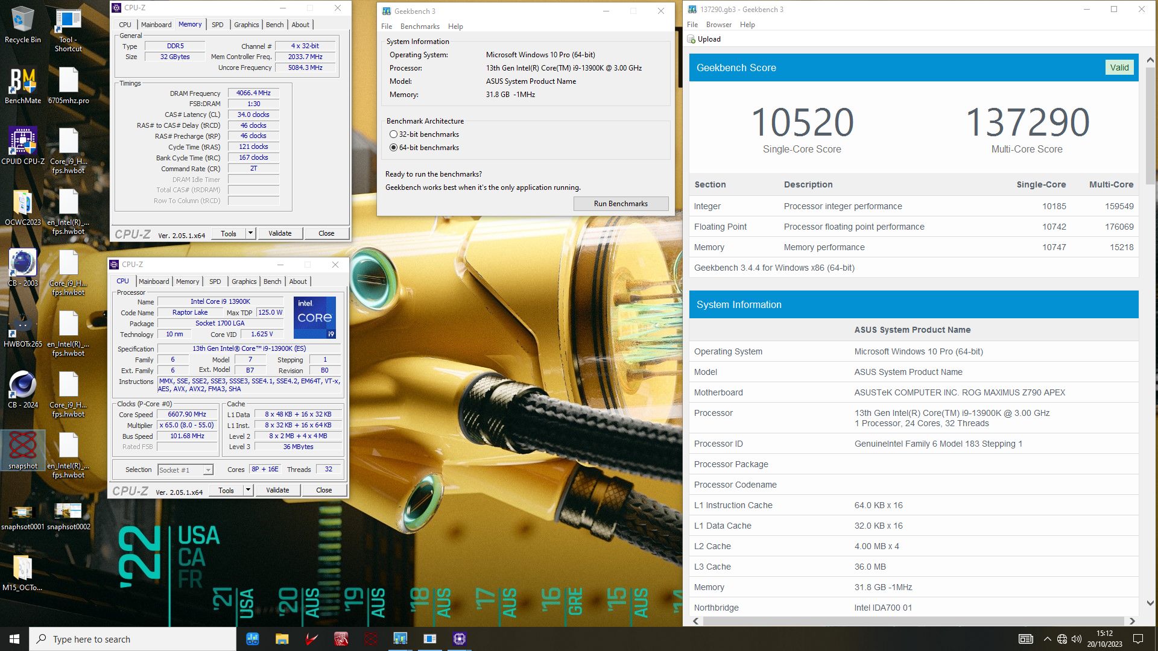
Task: Open the notification center icon
Action: [x=1138, y=639]
